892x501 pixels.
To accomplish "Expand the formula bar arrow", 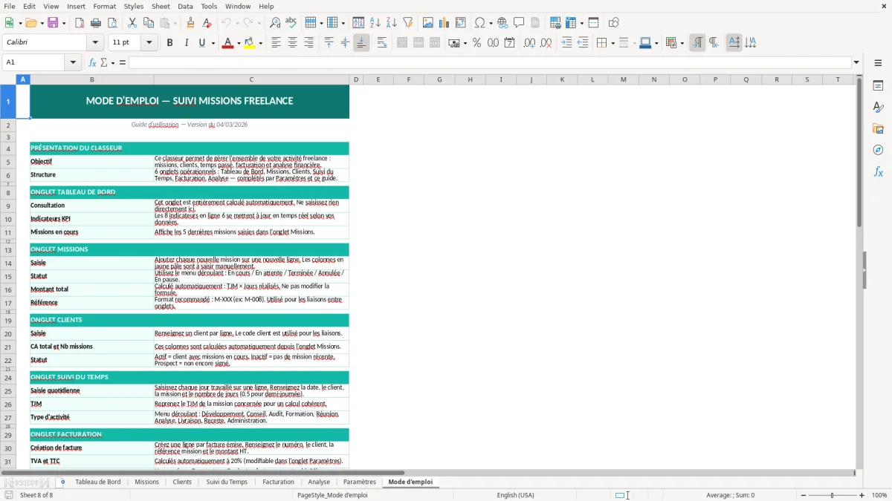I will [856, 62].
